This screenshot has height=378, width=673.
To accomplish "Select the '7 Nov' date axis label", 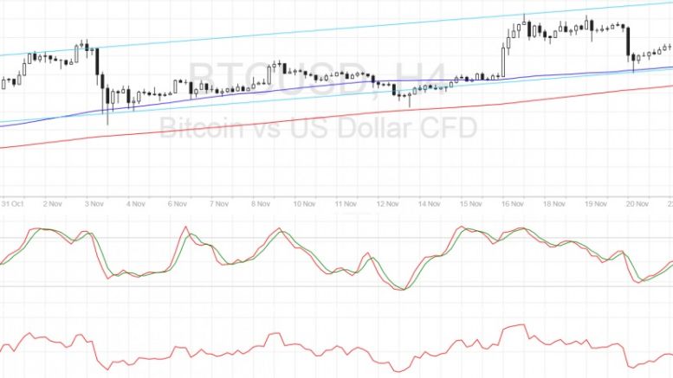I will (x=219, y=204).
